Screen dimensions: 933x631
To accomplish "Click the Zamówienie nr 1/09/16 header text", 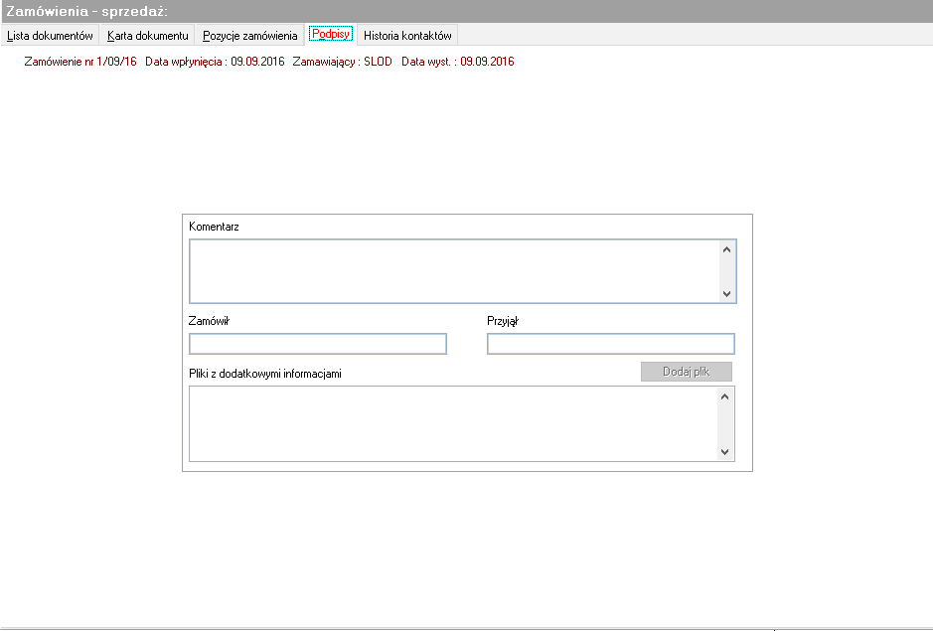I will pyautogui.click(x=80, y=62).
